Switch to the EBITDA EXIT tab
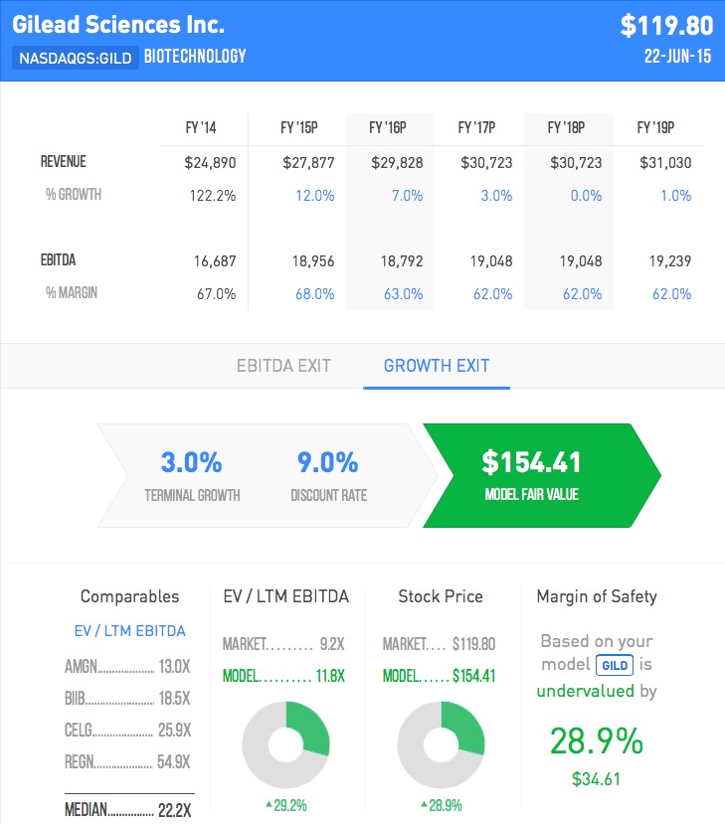This screenshot has height=824, width=725. coord(283,365)
